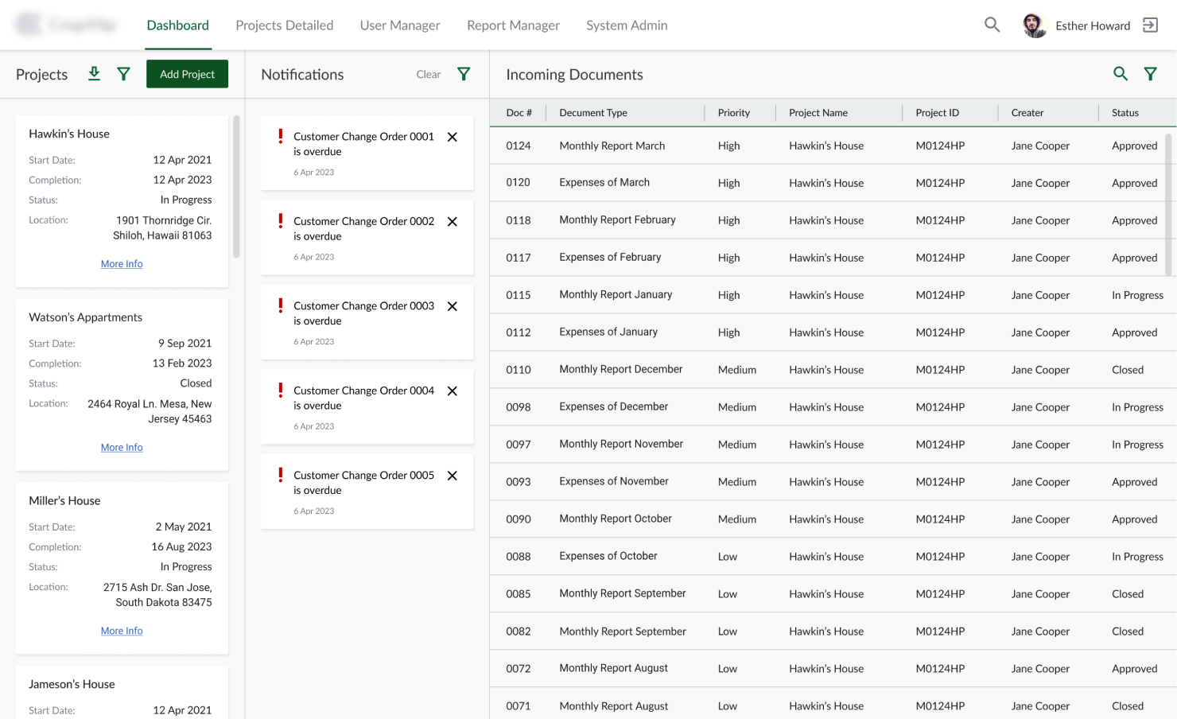
Task: Click the Incoming Documents scrollbar
Action: pos(1168,204)
